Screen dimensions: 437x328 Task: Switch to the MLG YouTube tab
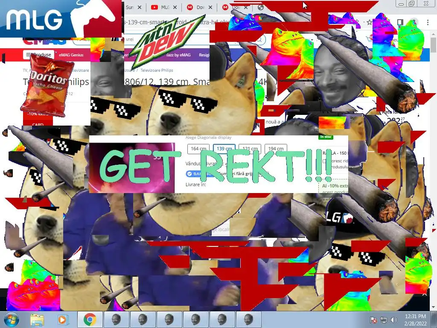pyautogui.click(x=163, y=7)
